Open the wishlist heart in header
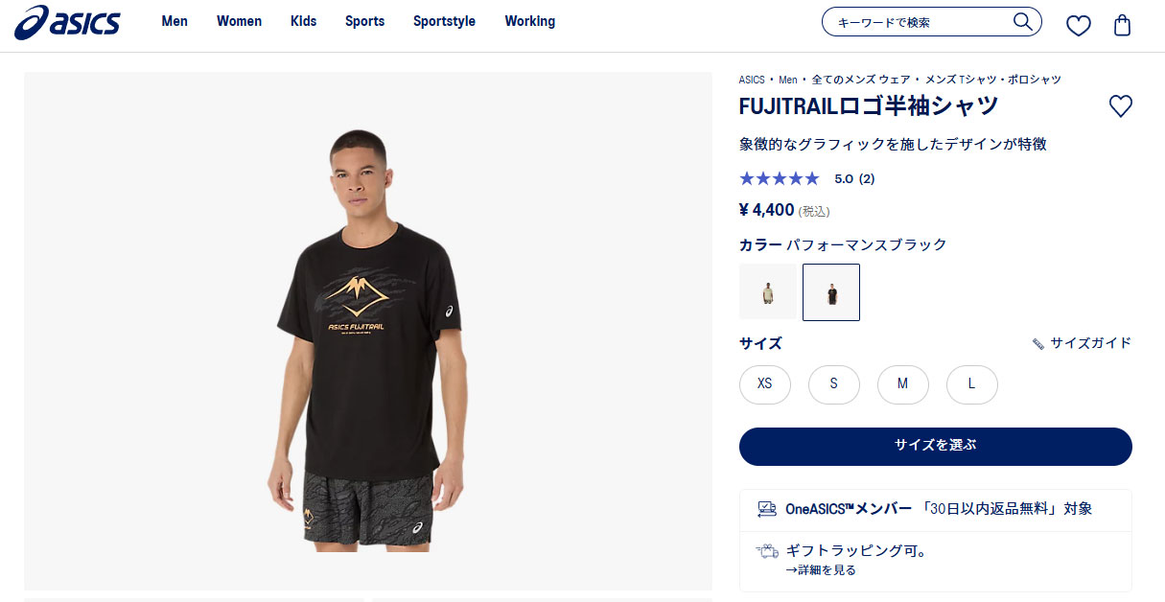The height and width of the screenshot is (602, 1165). click(x=1079, y=25)
